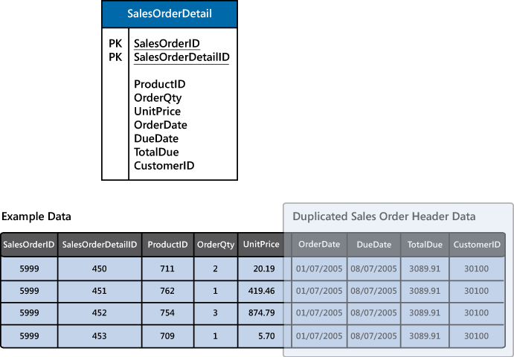Select SalesOrderDetailID cell 450
Screen dimensions: 514x357
coord(100,268)
